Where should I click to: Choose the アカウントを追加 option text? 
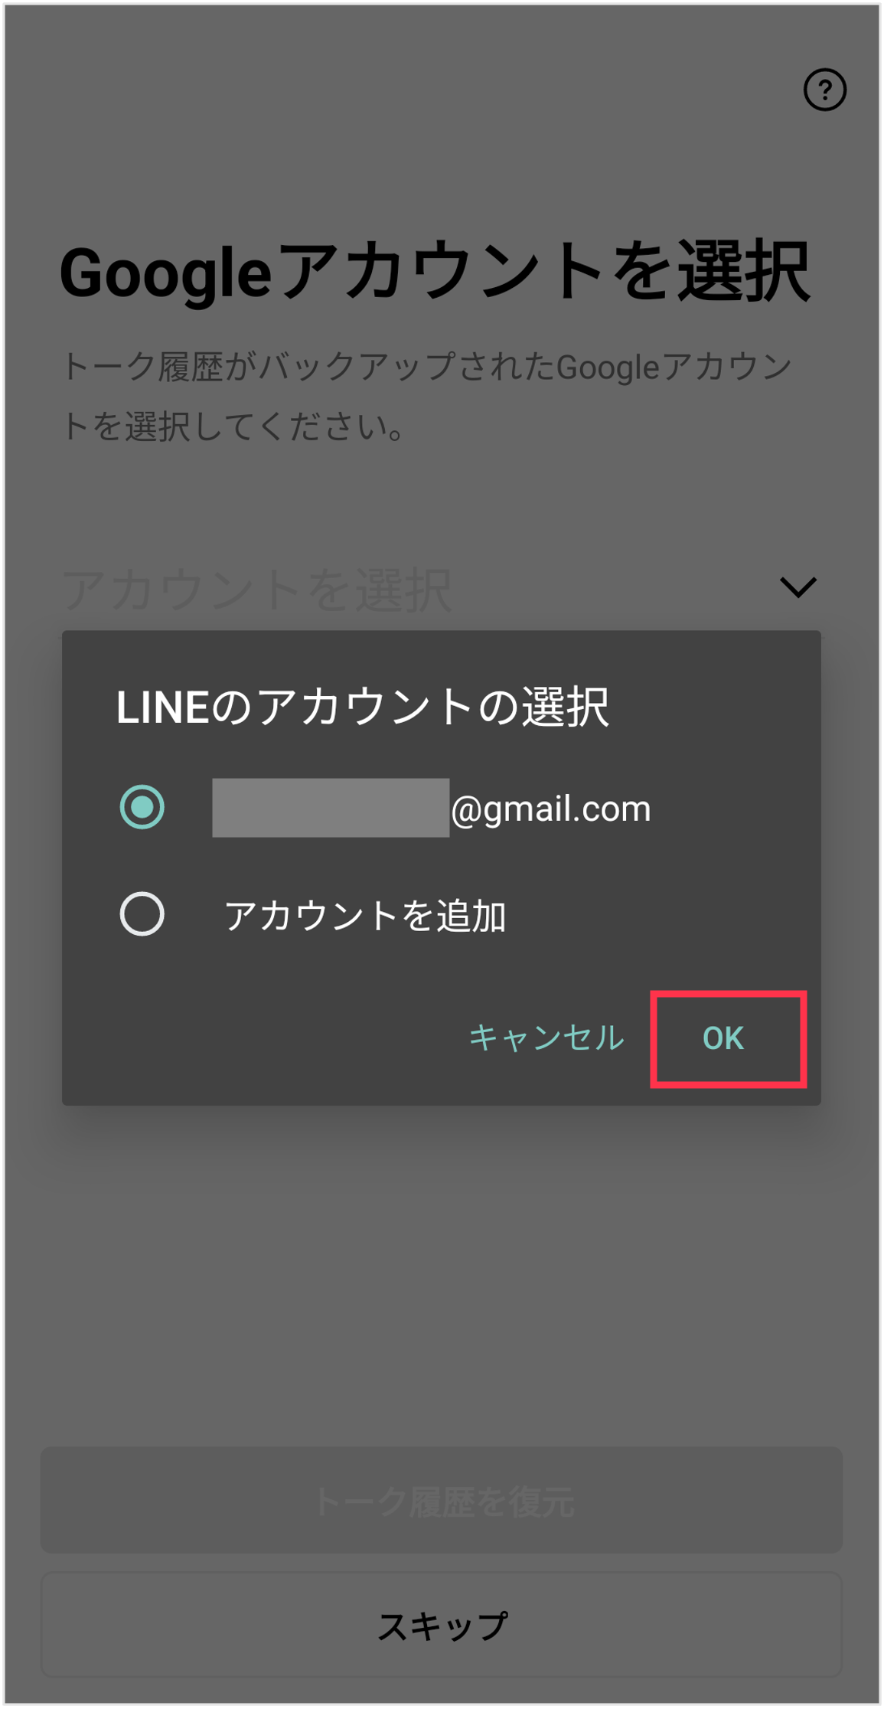point(365,916)
